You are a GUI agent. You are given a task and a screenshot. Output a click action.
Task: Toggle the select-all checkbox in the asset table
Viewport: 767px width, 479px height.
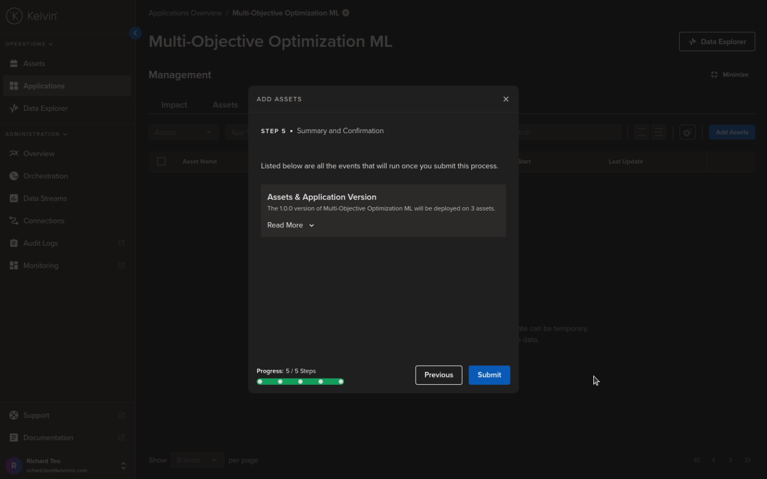click(161, 161)
